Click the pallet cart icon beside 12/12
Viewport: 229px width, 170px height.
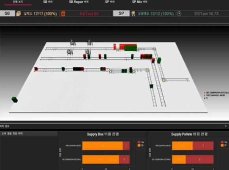coord(133,14)
